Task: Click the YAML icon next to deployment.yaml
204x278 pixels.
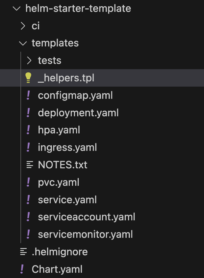Action: 28,113
